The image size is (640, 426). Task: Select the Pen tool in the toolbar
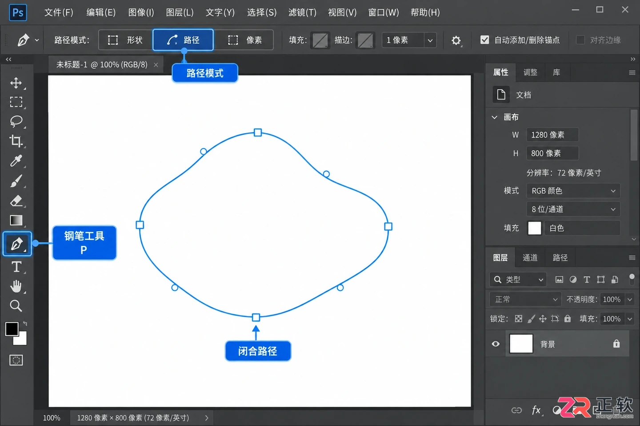[x=17, y=244]
